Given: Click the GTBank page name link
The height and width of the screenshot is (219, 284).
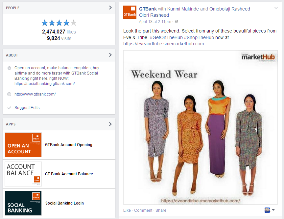Looking at the screenshot, I should point(148,9).
